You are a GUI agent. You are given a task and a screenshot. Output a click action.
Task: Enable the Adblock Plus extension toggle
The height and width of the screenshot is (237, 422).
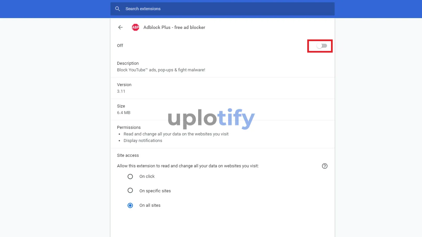click(322, 46)
